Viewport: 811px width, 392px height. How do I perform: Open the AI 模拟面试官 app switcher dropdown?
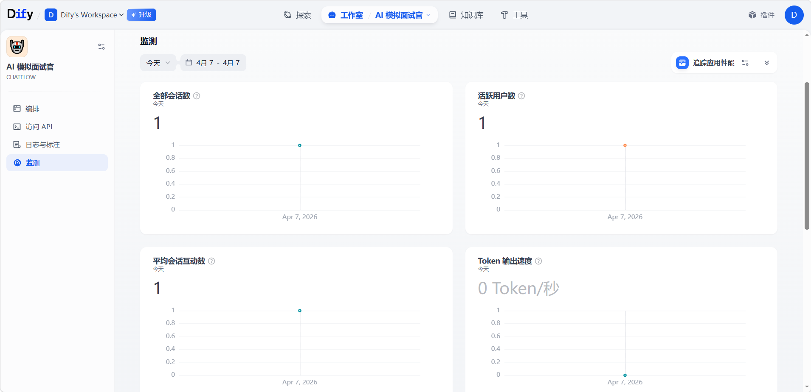tap(402, 15)
